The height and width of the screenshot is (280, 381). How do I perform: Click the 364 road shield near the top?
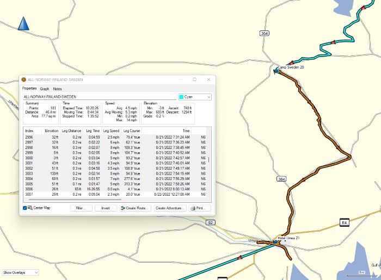point(264,33)
